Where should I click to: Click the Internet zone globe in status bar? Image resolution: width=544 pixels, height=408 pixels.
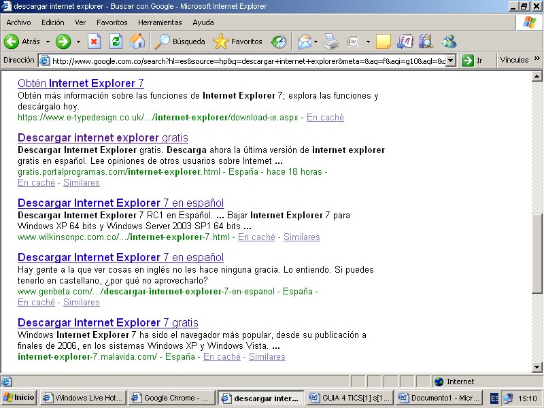(x=439, y=381)
